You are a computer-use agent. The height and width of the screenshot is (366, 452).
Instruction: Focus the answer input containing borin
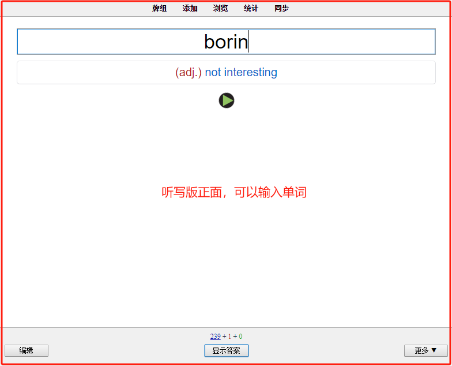pyautogui.click(x=226, y=42)
